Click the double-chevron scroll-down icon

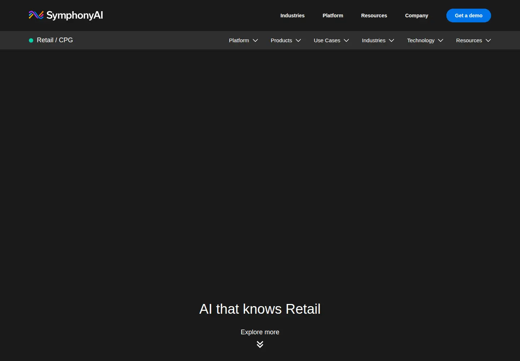pyautogui.click(x=260, y=344)
